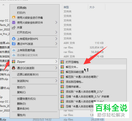132x121 pixels.
Task: Expand the 上传或同步到WPS submenu arrow
Action: click(56, 39)
